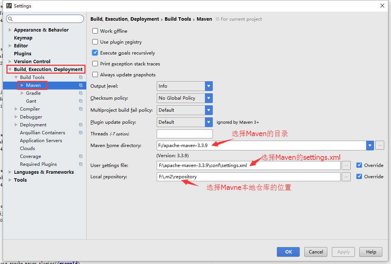The height and width of the screenshot is (264, 391).
Task: Click the Apply button
Action: (344, 252)
